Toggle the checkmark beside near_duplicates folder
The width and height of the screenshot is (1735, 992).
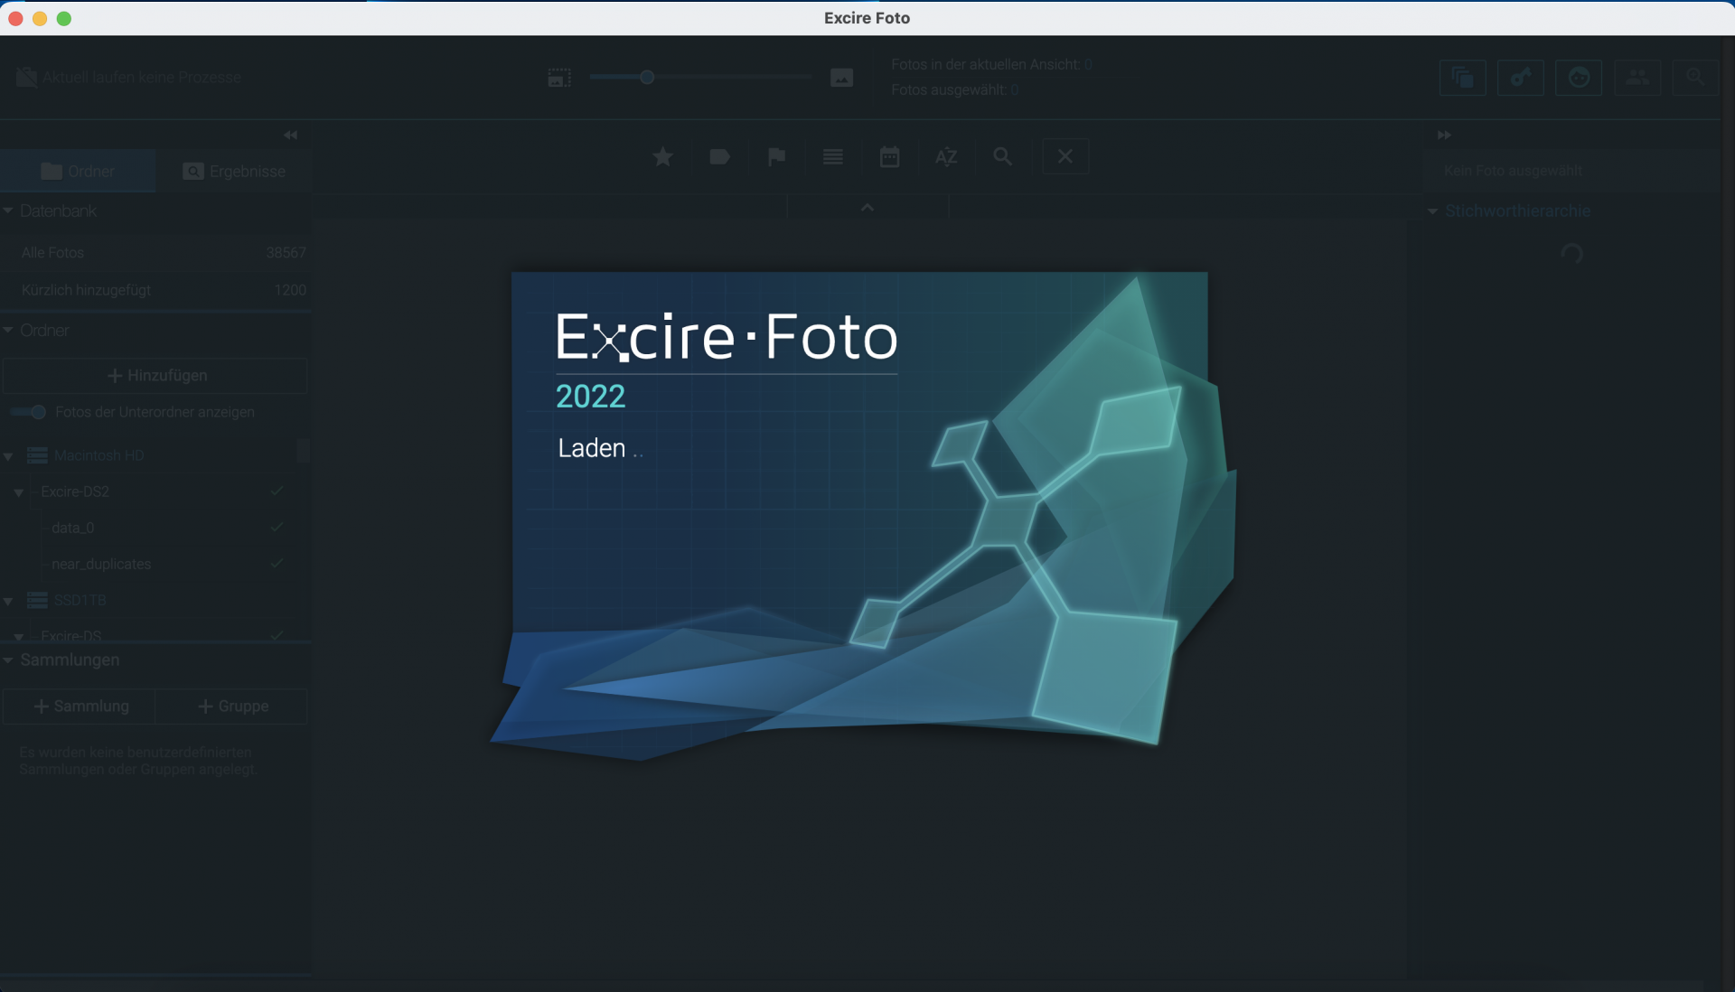tap(277, 564)
